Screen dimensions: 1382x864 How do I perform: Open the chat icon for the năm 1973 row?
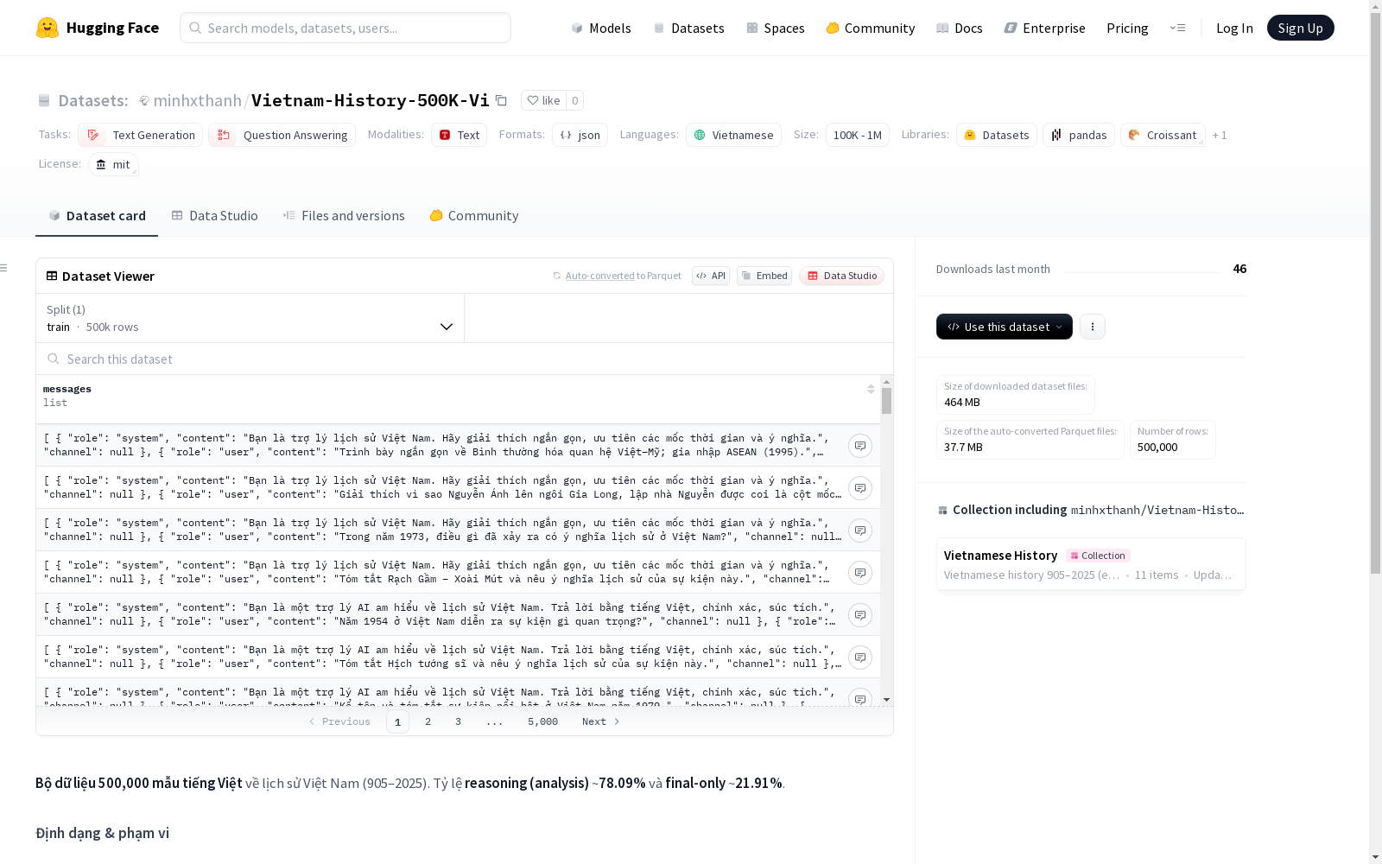[859, 530]
